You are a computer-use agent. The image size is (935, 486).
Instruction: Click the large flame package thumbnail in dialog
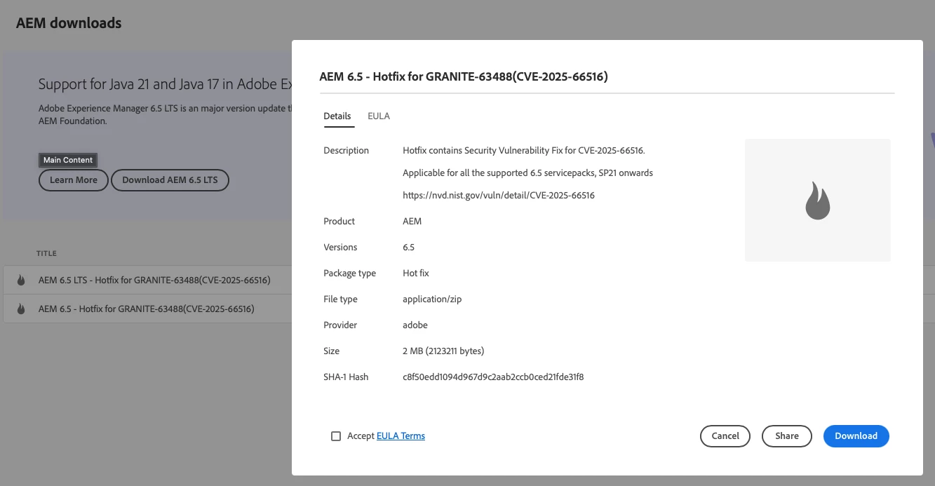click(817, 201)
